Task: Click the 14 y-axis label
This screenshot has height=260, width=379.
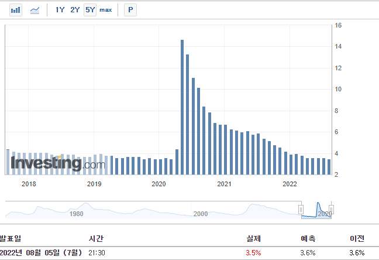Action: pyautogui.click(x=338, y=46)
